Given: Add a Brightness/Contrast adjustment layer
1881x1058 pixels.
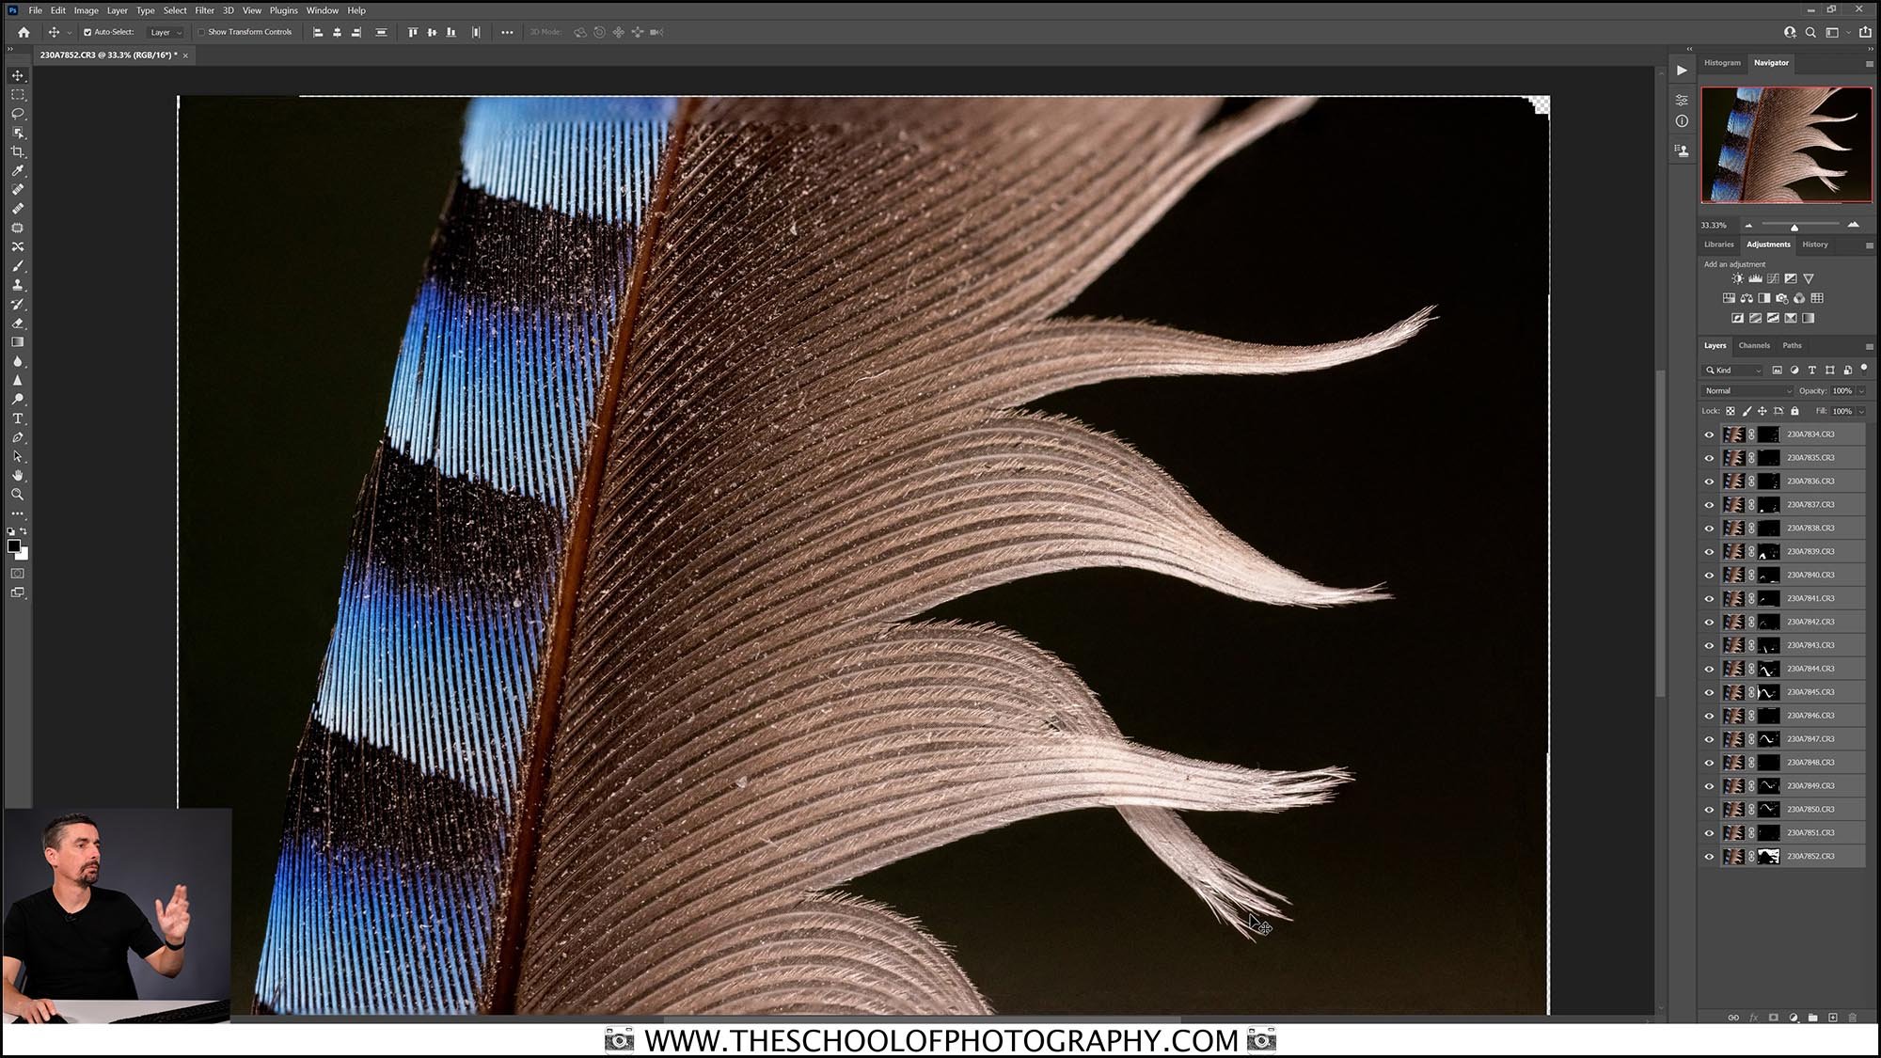Looking at the screenshot, I should pyautogui.click(x=1738, y=278).
